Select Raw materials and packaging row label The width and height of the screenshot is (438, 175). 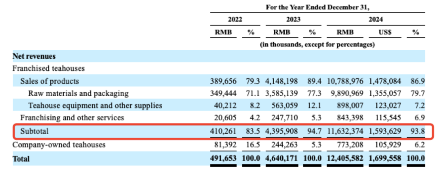79,93
